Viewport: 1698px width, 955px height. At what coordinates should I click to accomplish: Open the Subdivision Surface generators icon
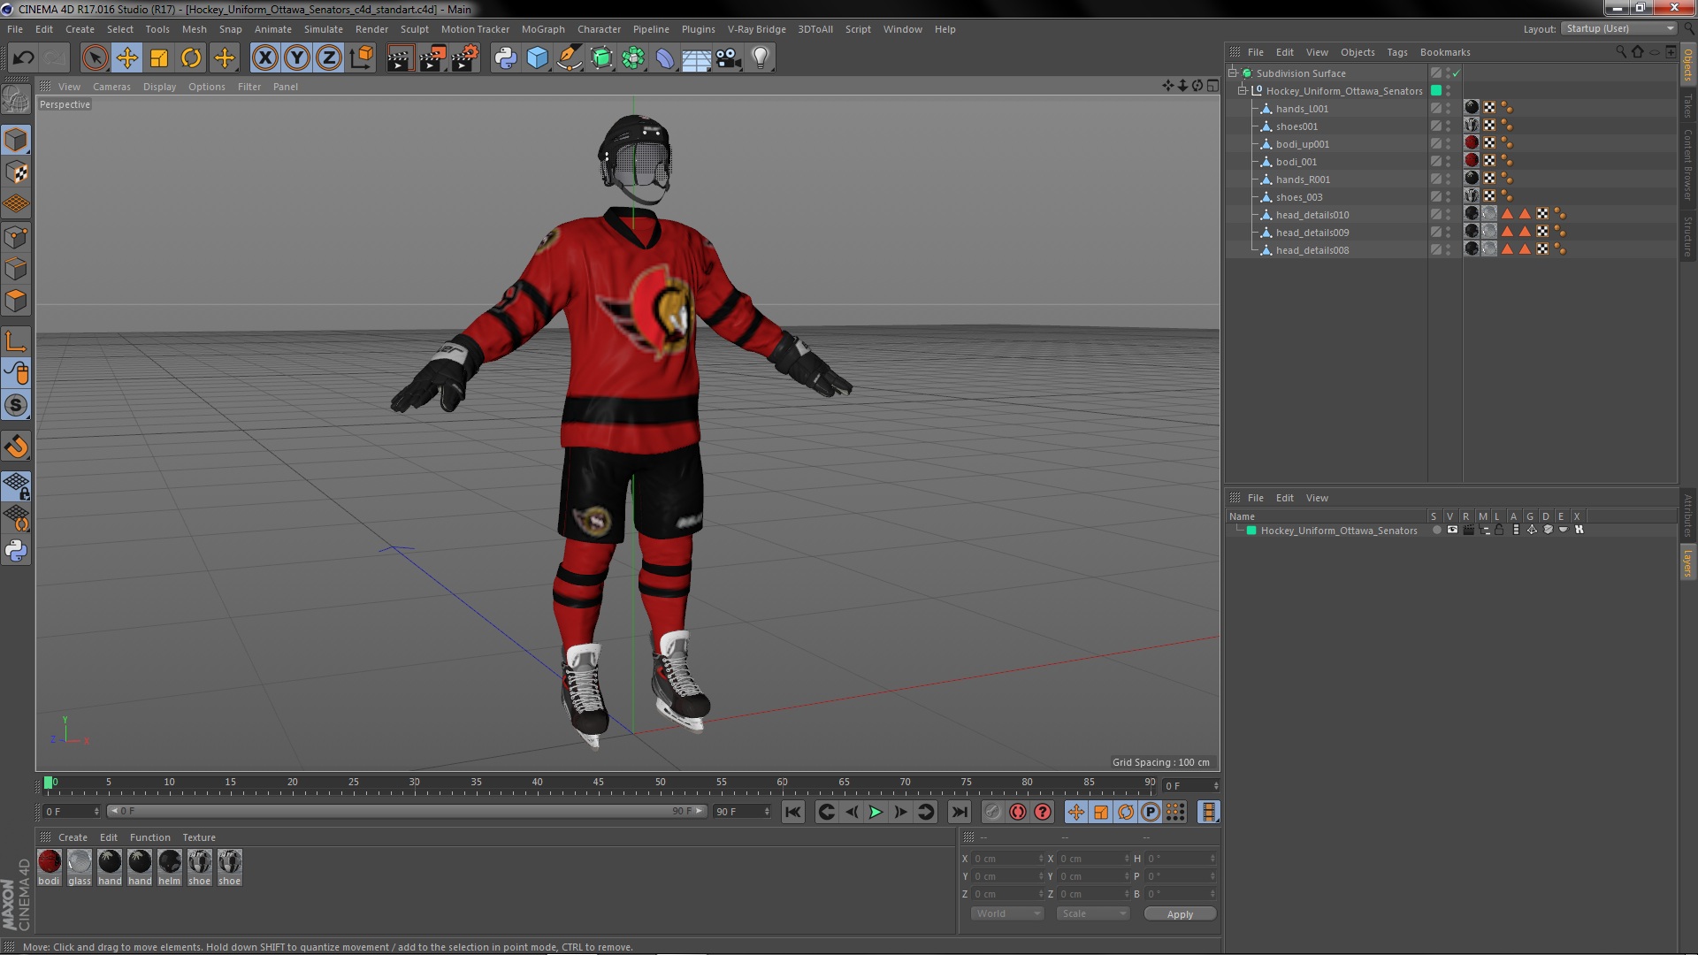click(x=601, y=58)
